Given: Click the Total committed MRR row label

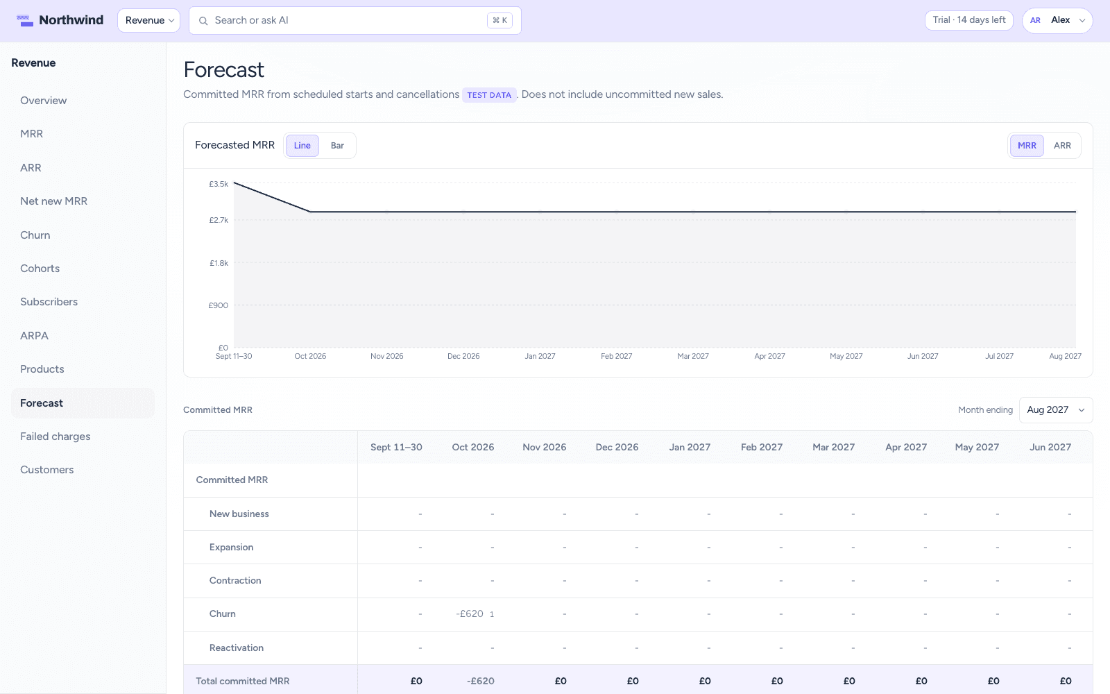Looking at the screenshot, I should tap(243, 682).
